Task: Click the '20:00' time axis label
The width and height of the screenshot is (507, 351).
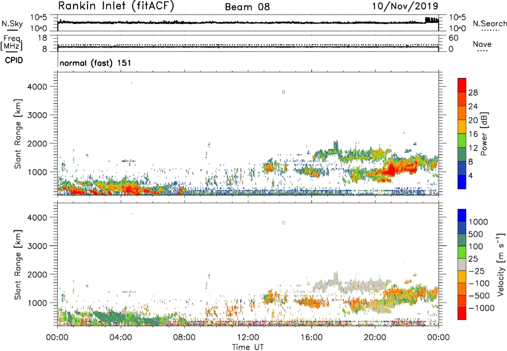Action: [375, 338]
